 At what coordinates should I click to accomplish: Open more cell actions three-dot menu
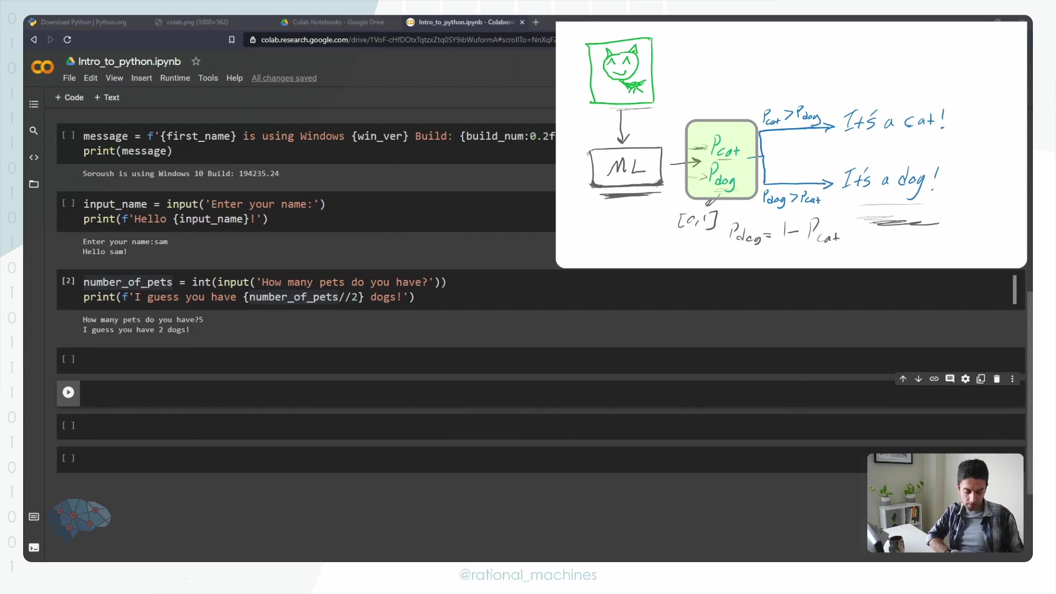[x=1012, y=379]
